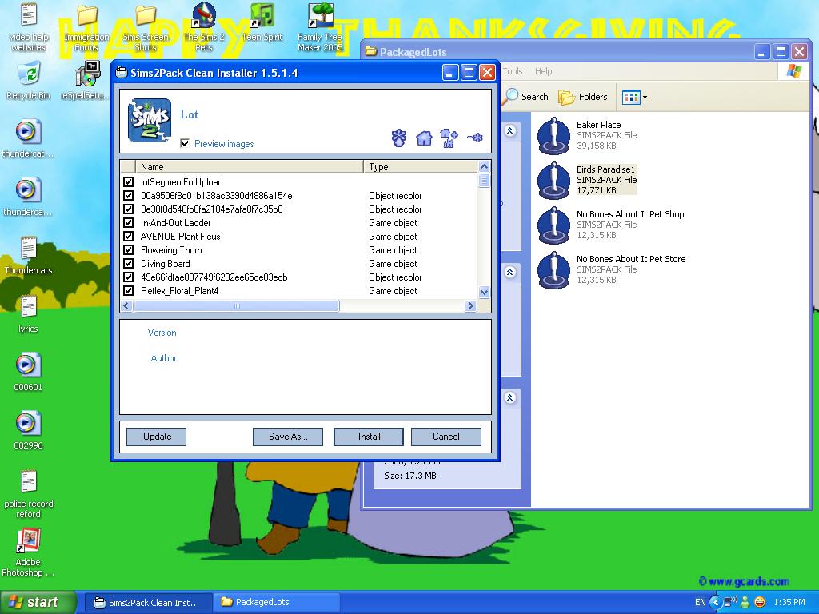Screen dimensions: 819x614
Task: Click the flower icon at right of header
Action: coord(475,138)
